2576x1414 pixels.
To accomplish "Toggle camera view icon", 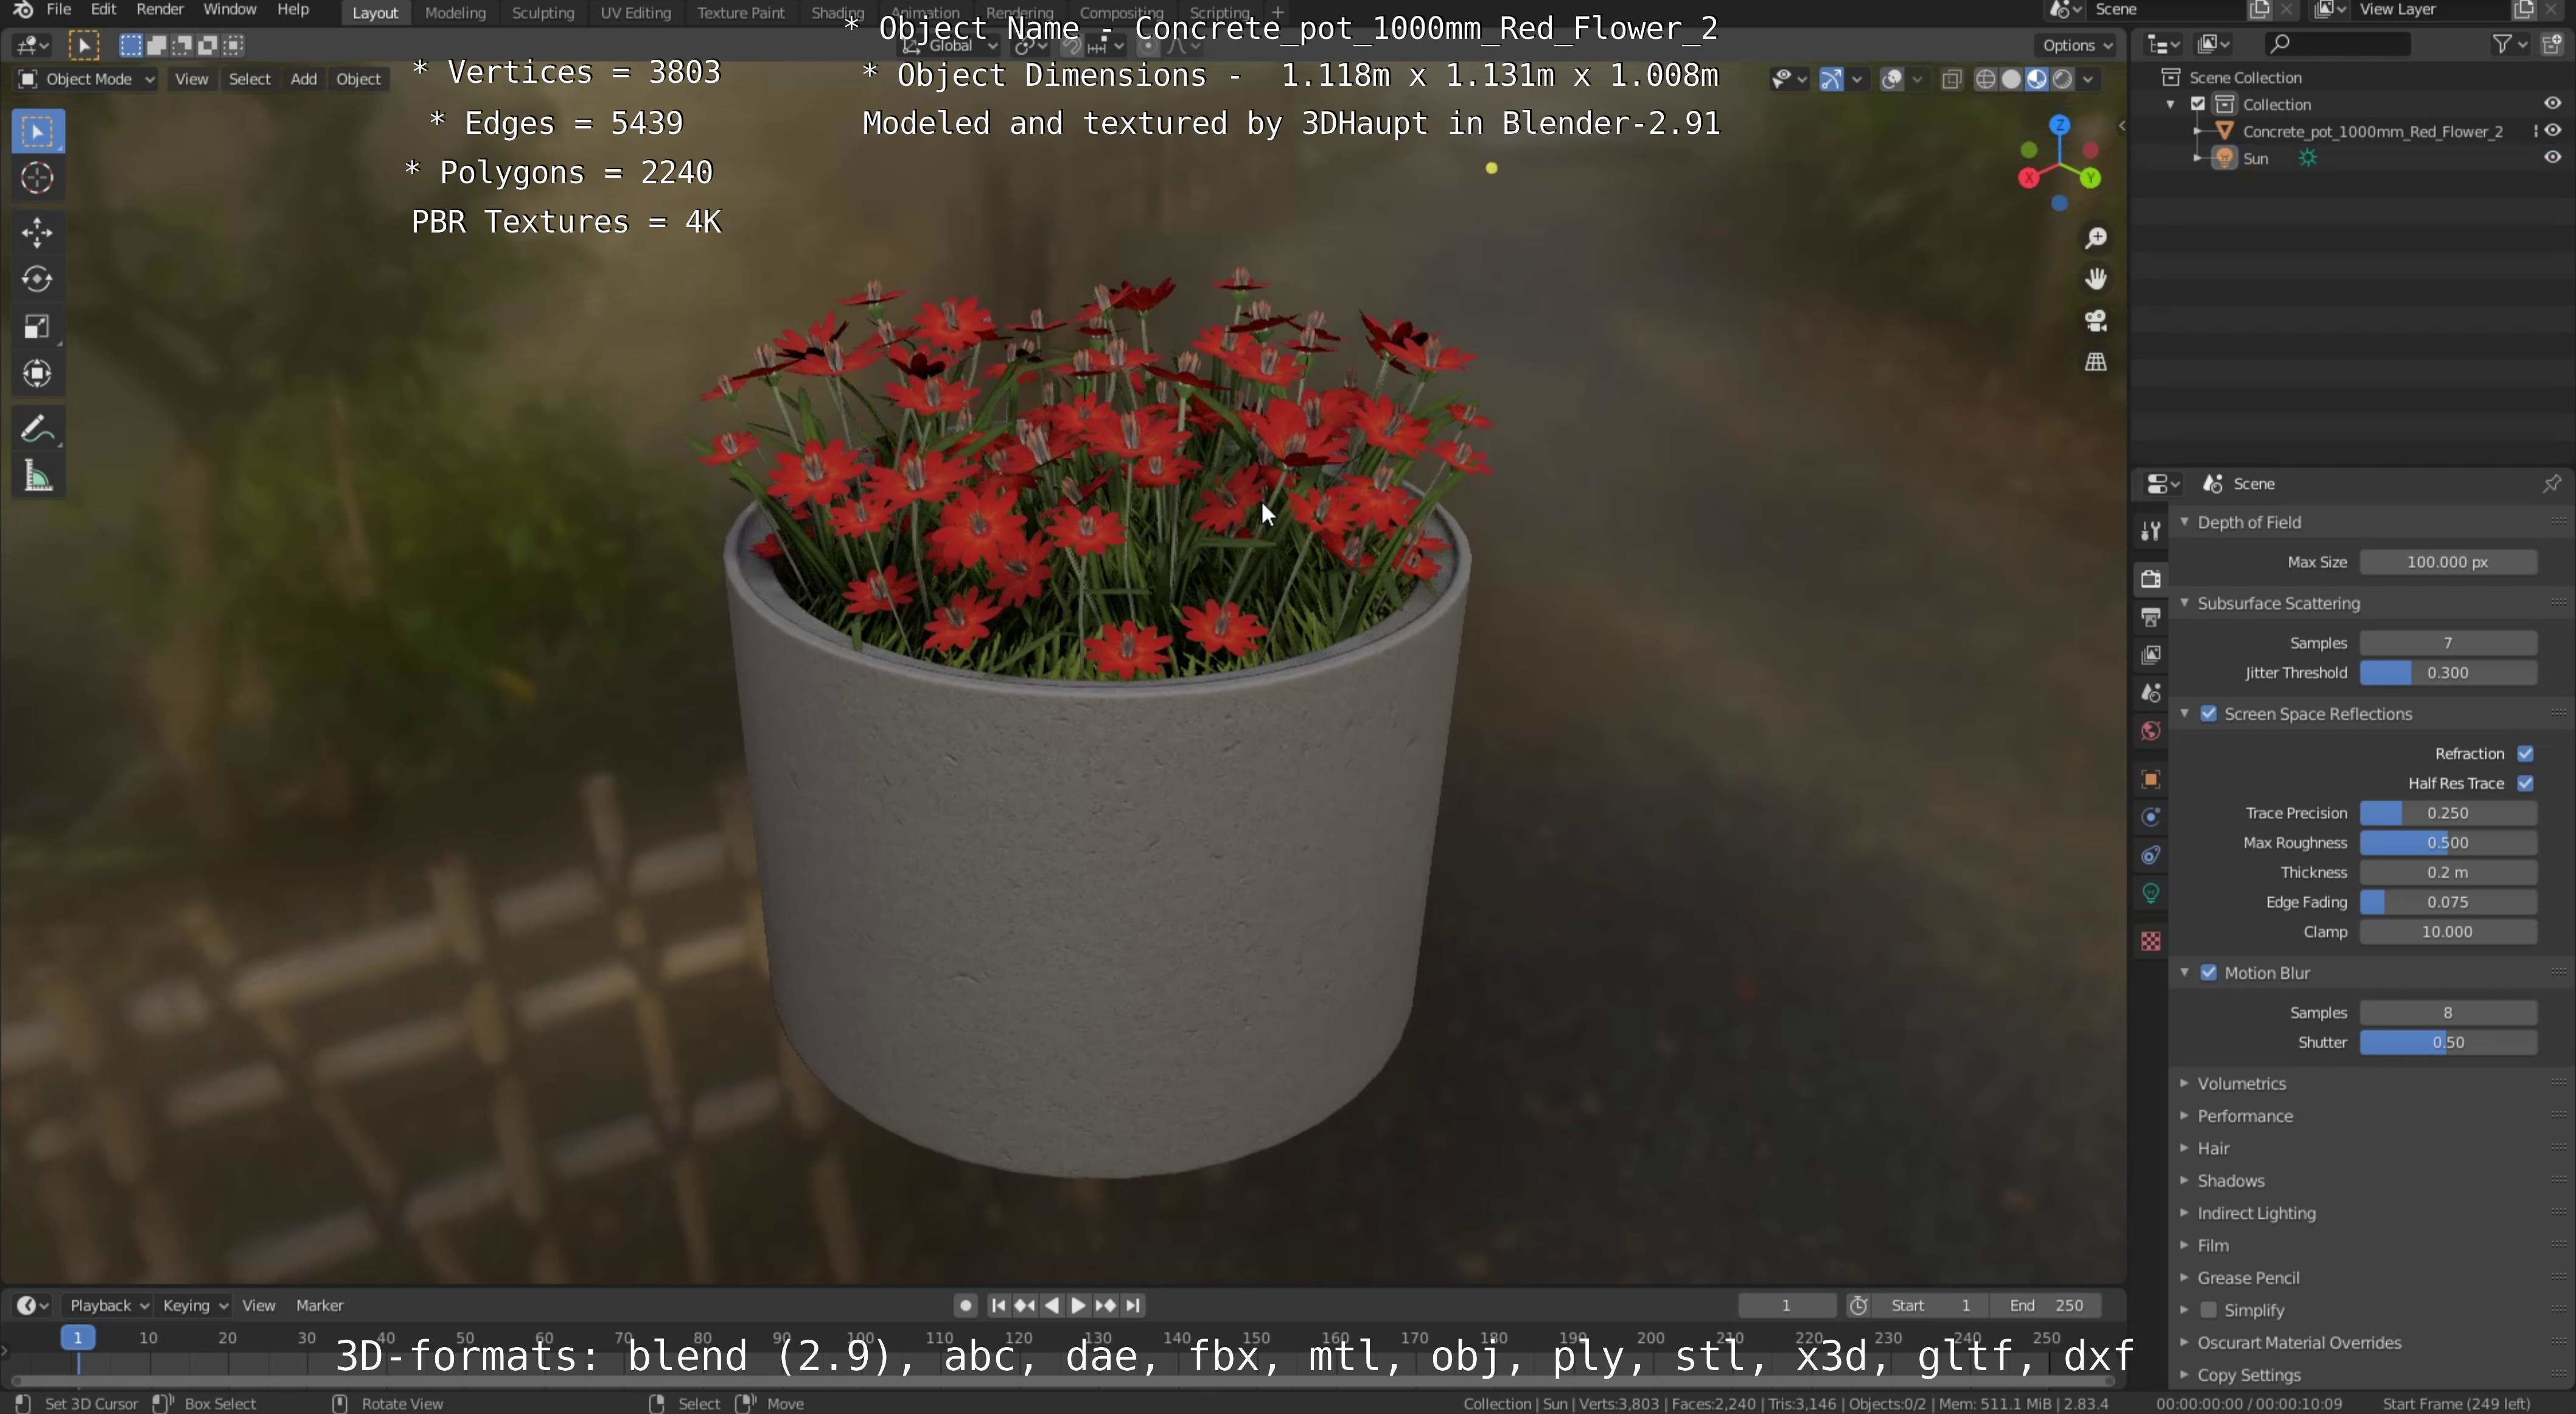I will (x=2096, y=320).
